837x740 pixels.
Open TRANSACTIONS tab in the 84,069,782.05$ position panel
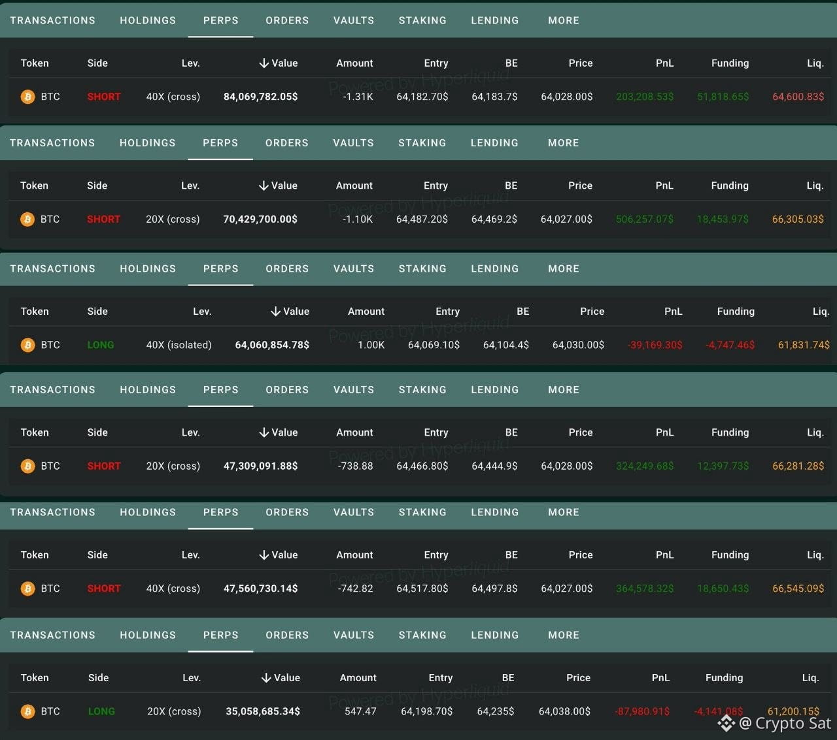(53, 20)
